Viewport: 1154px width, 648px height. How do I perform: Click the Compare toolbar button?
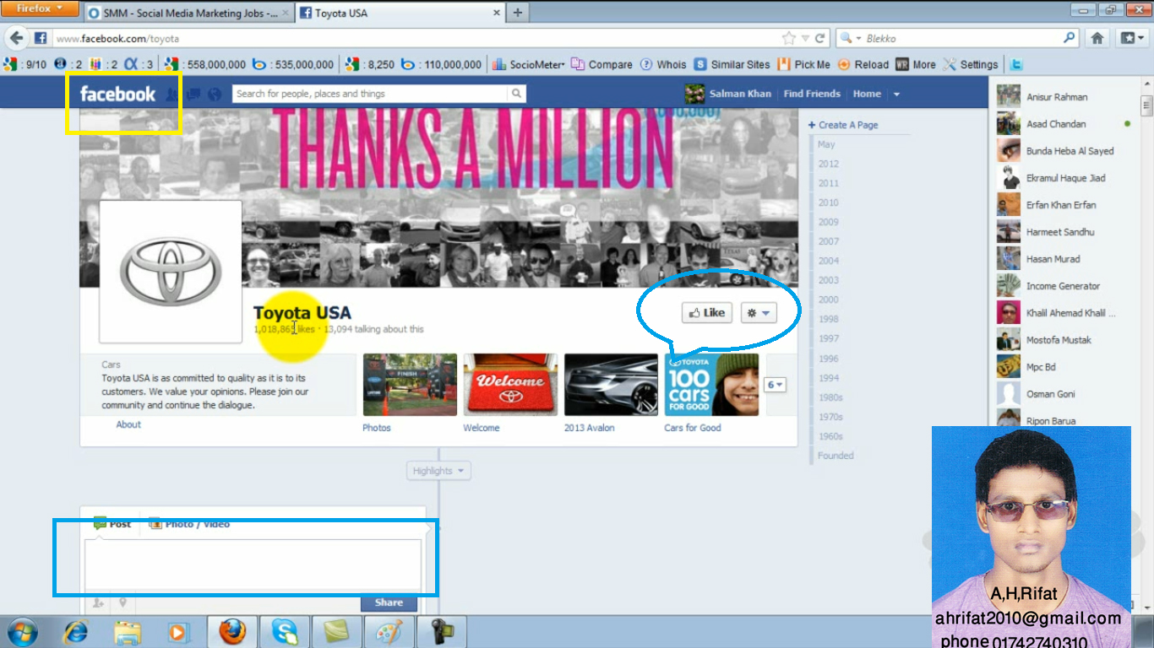point(601,64)
